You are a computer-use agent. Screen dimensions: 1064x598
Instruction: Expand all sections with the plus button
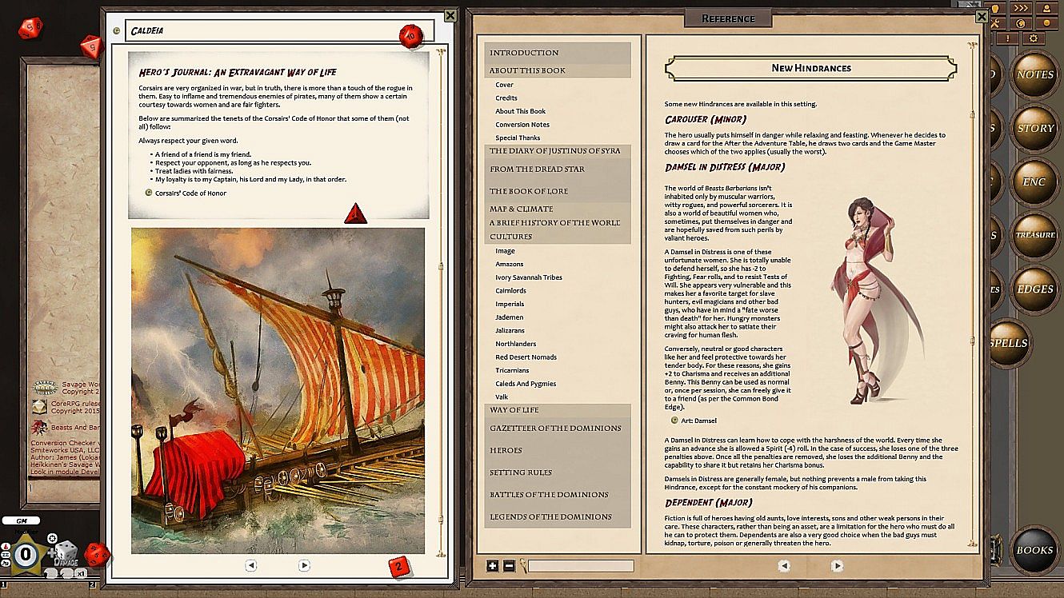(493, 566)
